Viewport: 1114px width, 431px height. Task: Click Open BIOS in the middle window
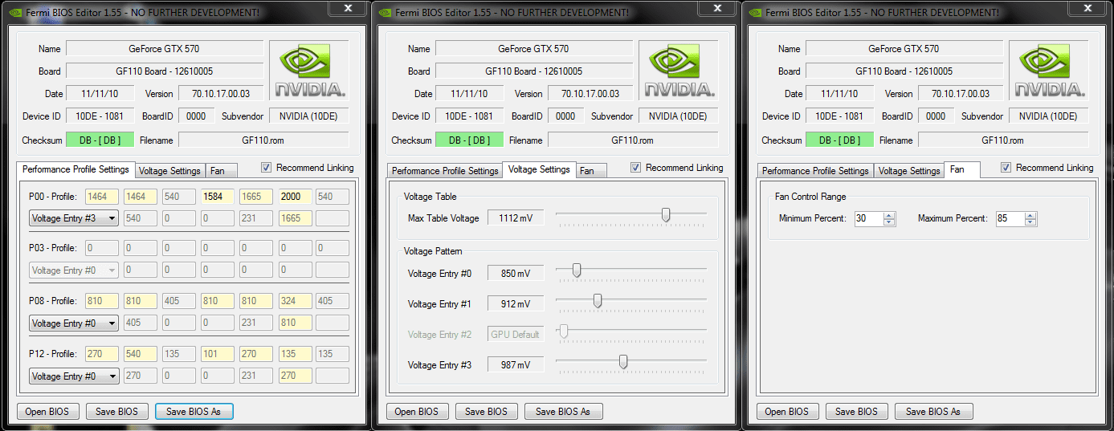point(417,412)
